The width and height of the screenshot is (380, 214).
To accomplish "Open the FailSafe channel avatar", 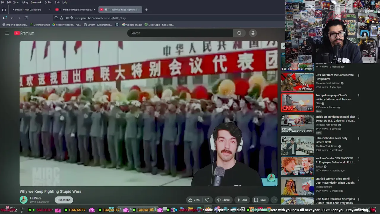I will pos(23,200).
